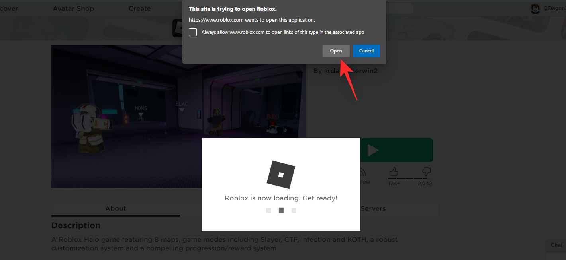Open the Create menu item
This screenshot has height=260, width=566.
coord(139,8)
